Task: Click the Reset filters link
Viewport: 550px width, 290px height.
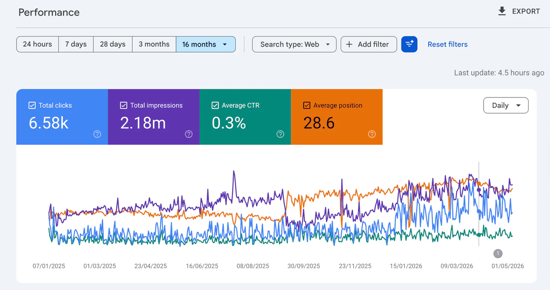Action: [447, 44]
